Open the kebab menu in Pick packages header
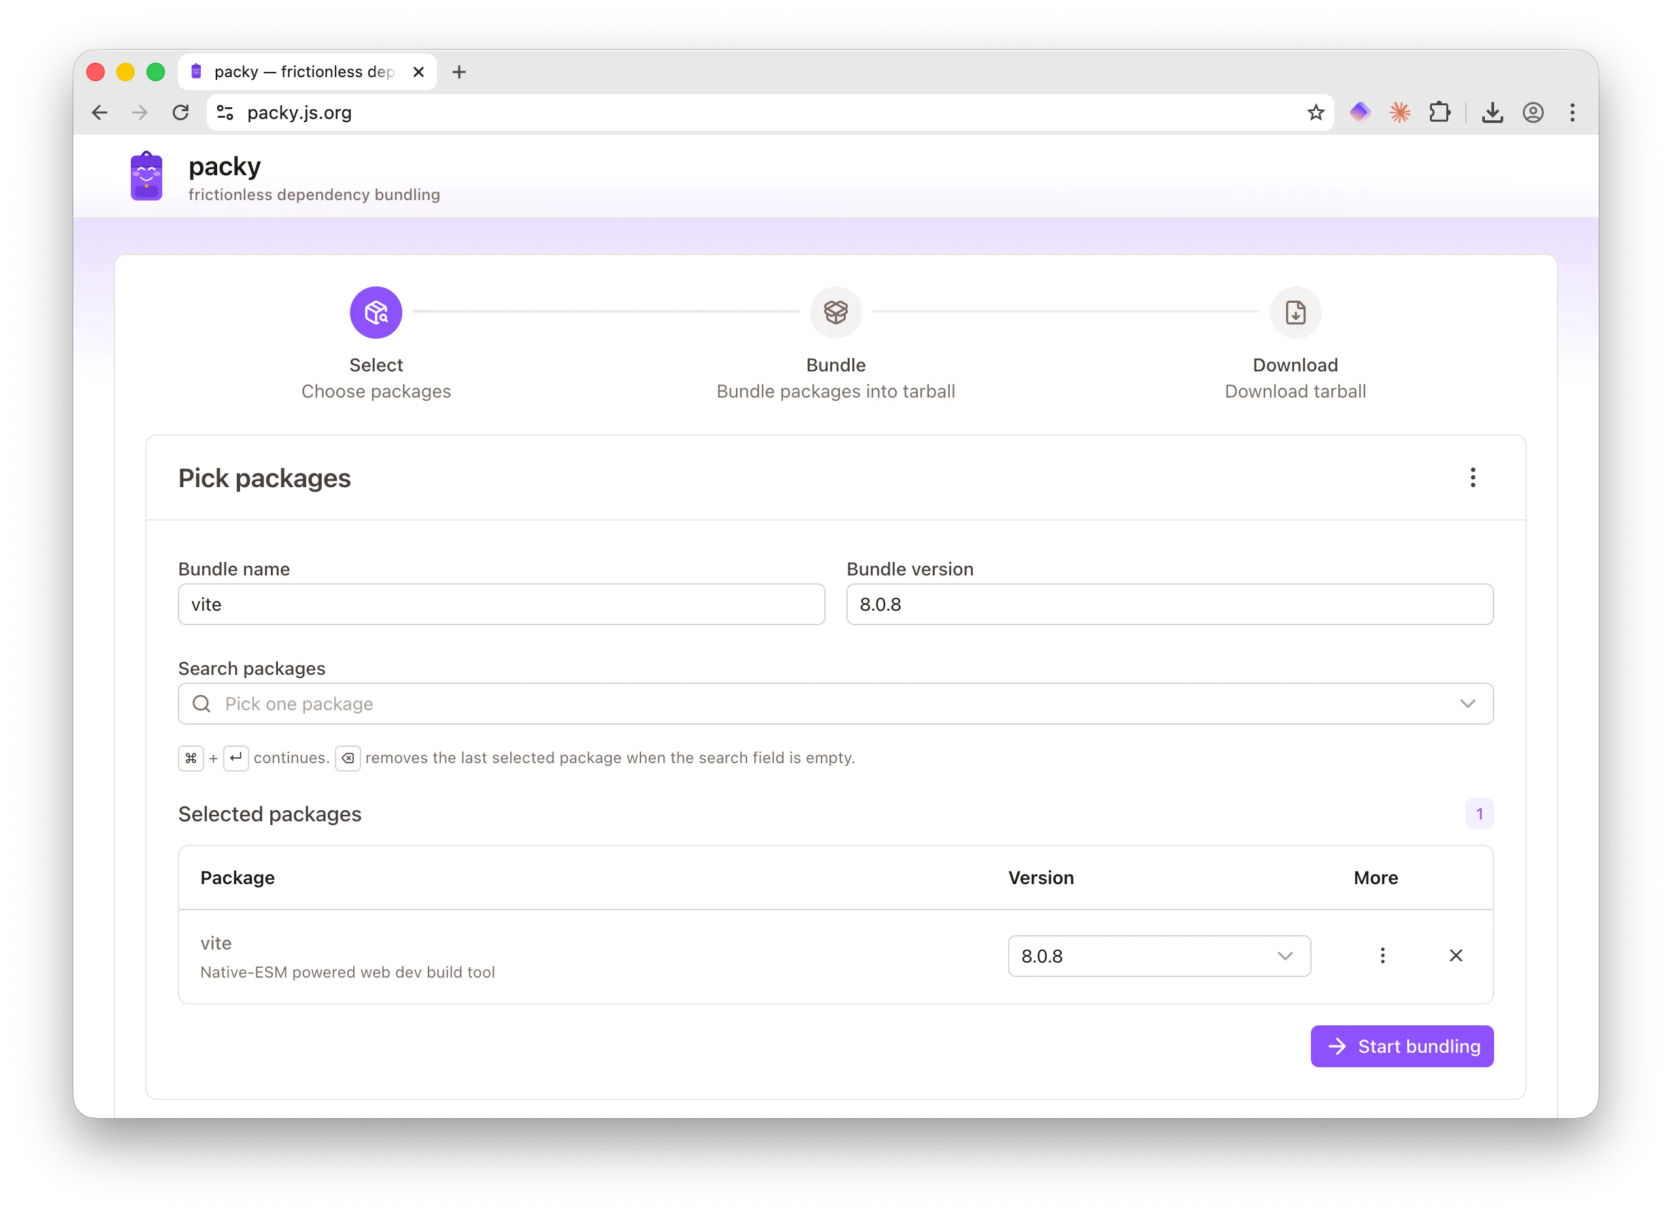The image size is (1672, 1215). click(1473, 477)
